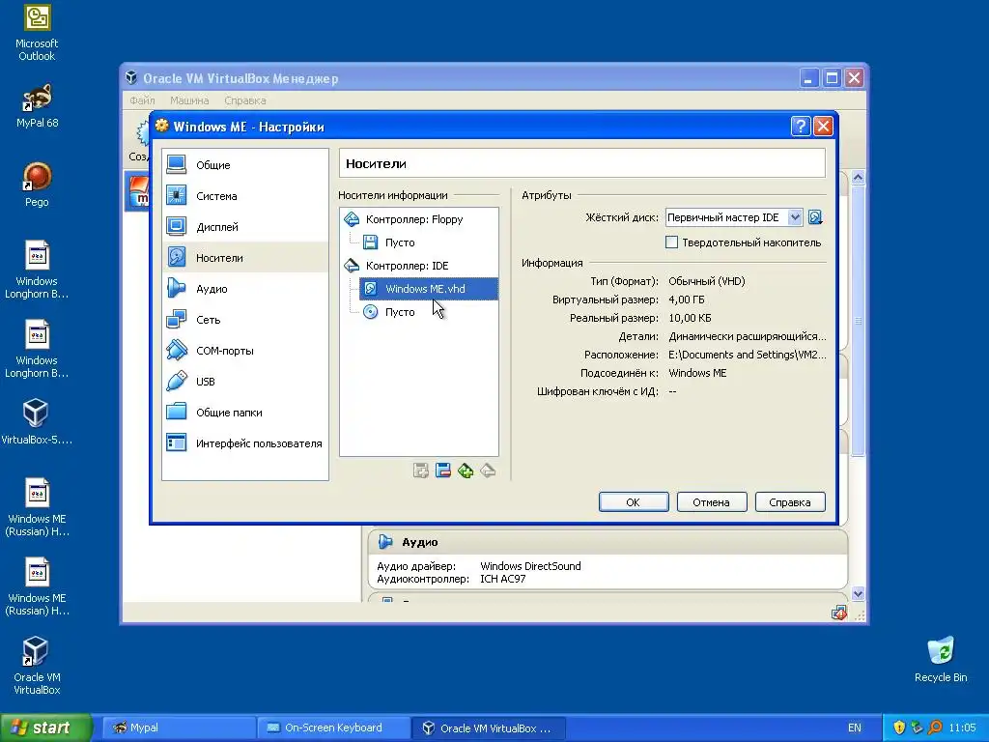This screenshot has height=742, width=989.
Task: Select the empty floppy drive Пусто entry
Action: click(389, 243)
